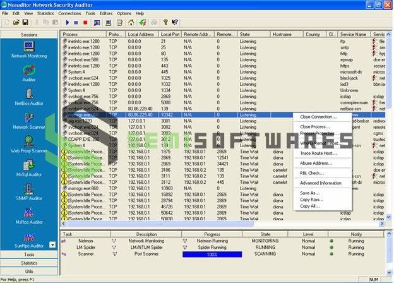The image size is (394, 283).
Task: Click the Level column header in tasks
Action: click(x=308, y=234)
